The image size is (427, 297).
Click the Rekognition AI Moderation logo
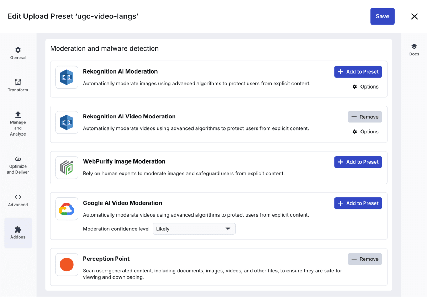pos(67,77)
